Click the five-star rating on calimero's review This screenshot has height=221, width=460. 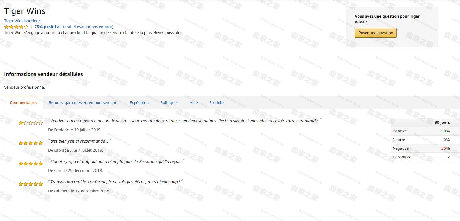(31, 184)
